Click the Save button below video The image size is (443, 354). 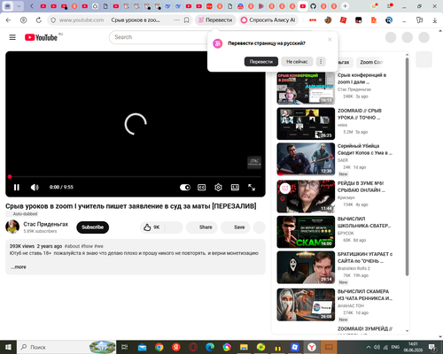coord(236,227)
